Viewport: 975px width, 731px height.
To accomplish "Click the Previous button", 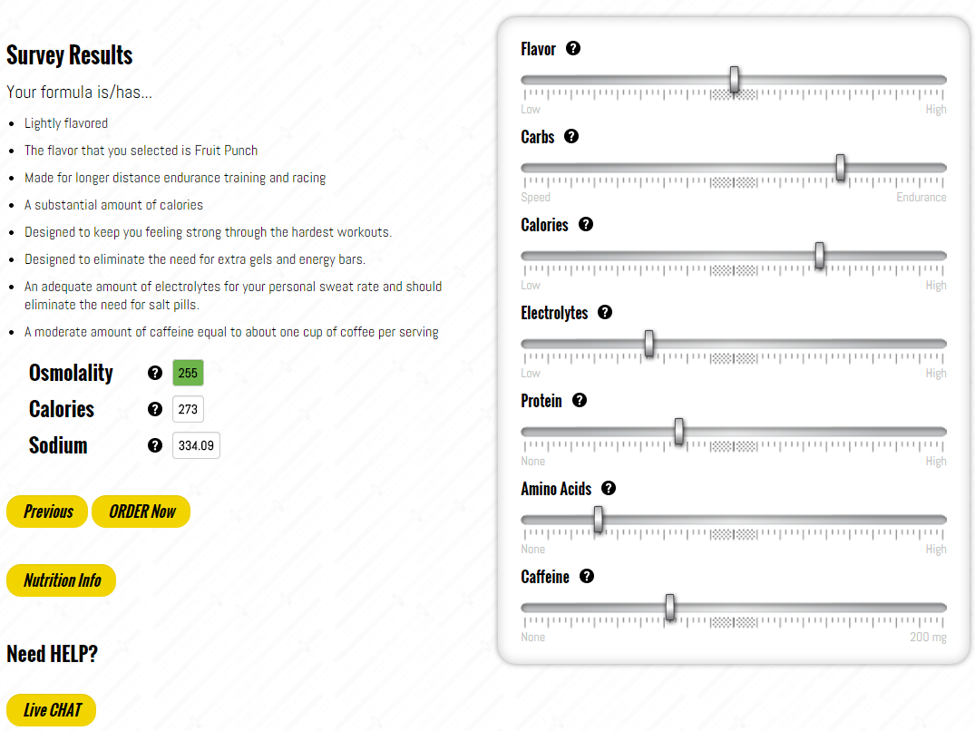I will [x=47, y=512].
